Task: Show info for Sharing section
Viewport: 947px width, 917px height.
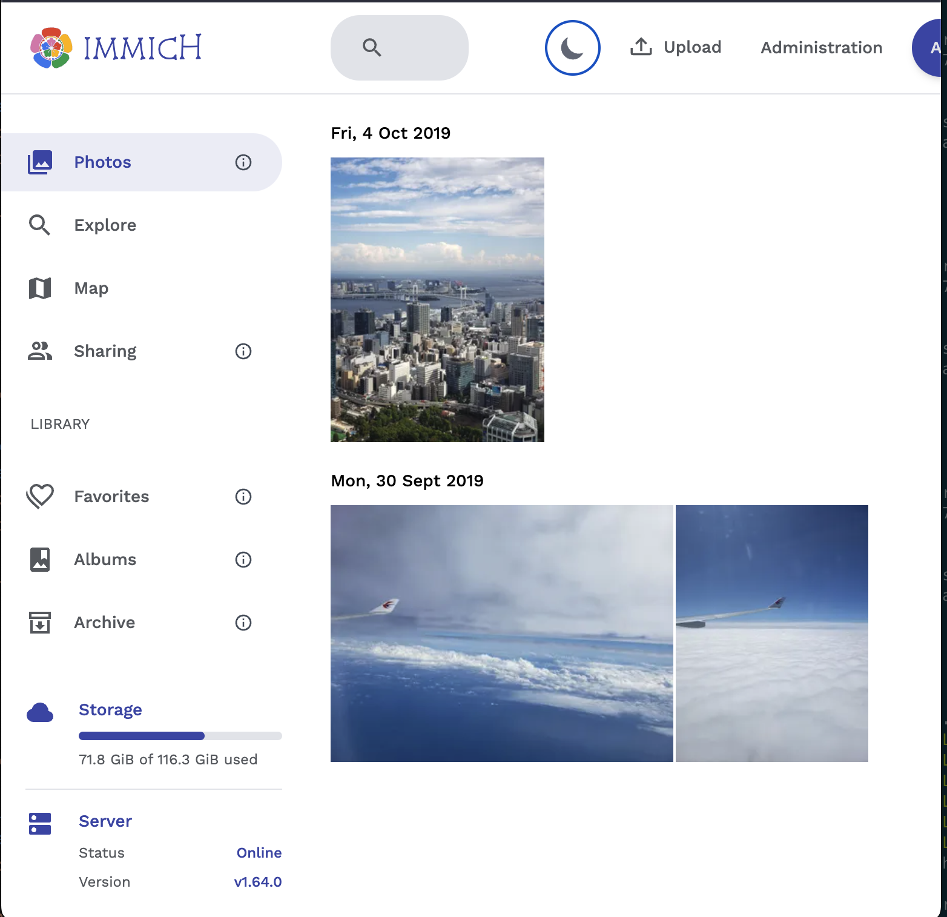Action: [x=243, y=351]
